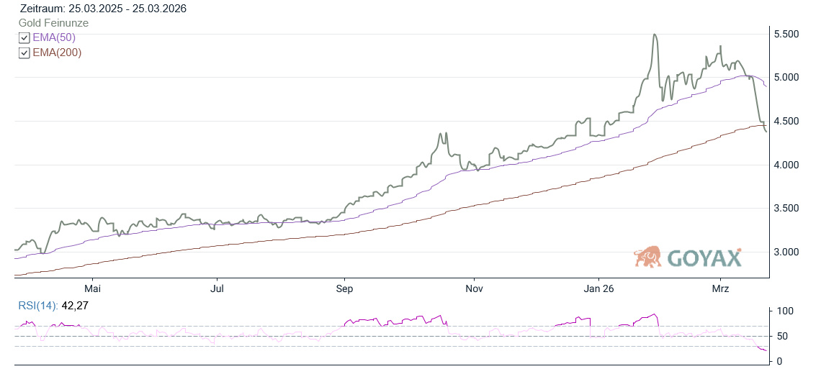
Task: Click the EMA(50) legend label
Action: [54, 38]
